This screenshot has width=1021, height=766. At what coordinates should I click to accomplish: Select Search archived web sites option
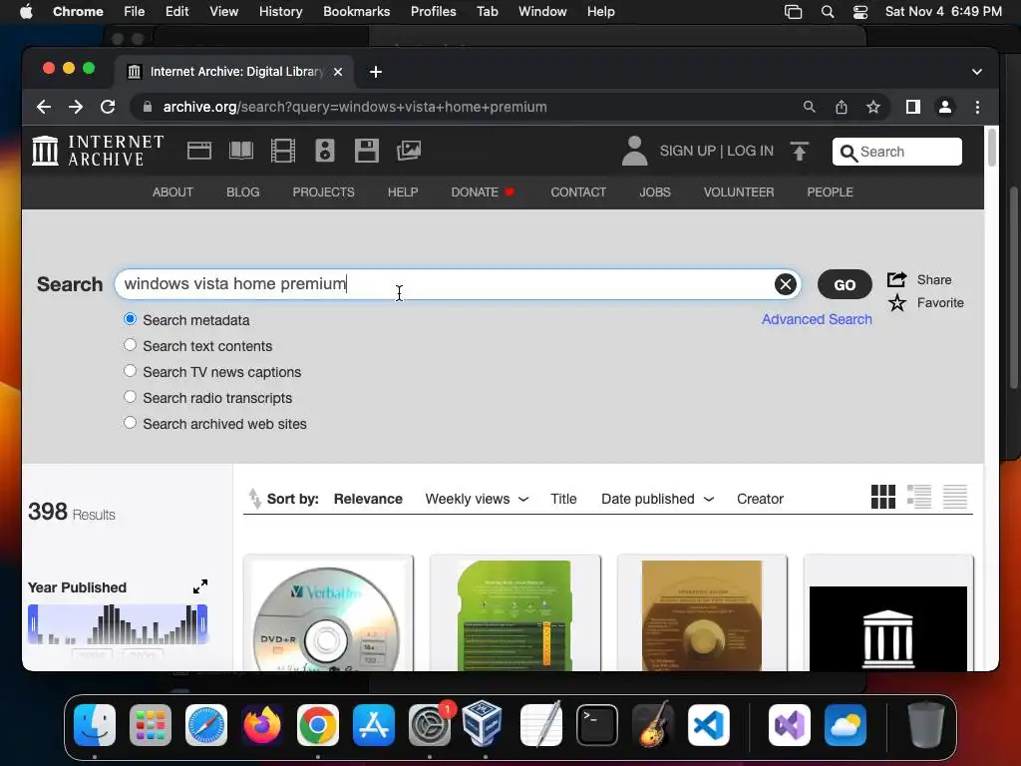coord(131,423)
